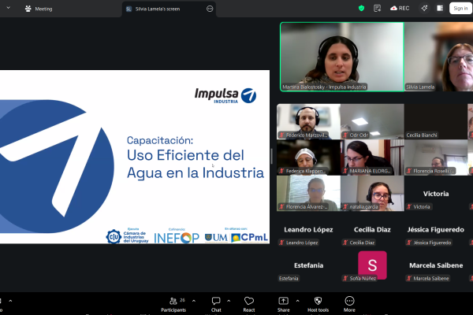Click the slide title 'Uso Eficiente del'
Image resolution: width=473 pixels, height=315 pixels.
coord(185,155)
